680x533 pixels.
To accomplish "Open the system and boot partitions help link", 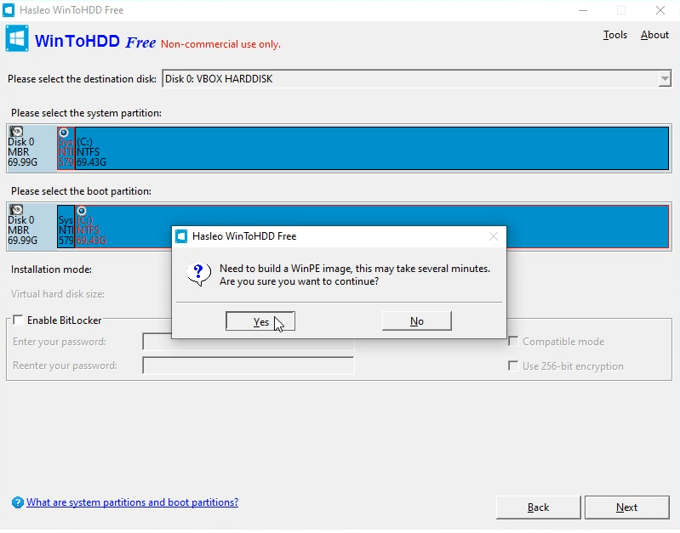I will pos(132,502).
